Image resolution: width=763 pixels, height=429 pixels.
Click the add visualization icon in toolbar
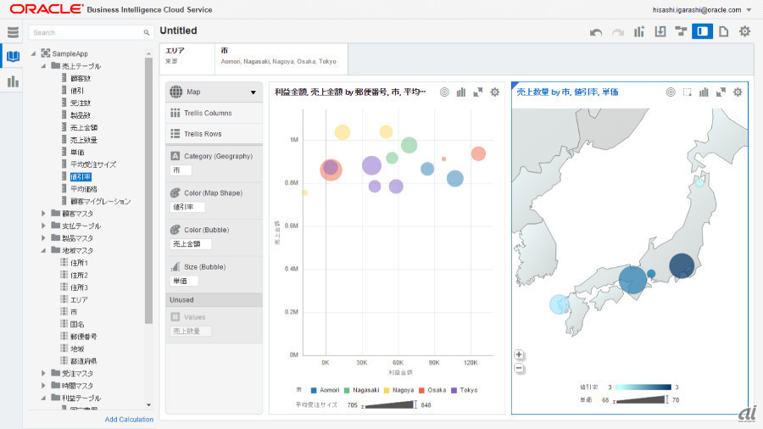click(639, 32)
